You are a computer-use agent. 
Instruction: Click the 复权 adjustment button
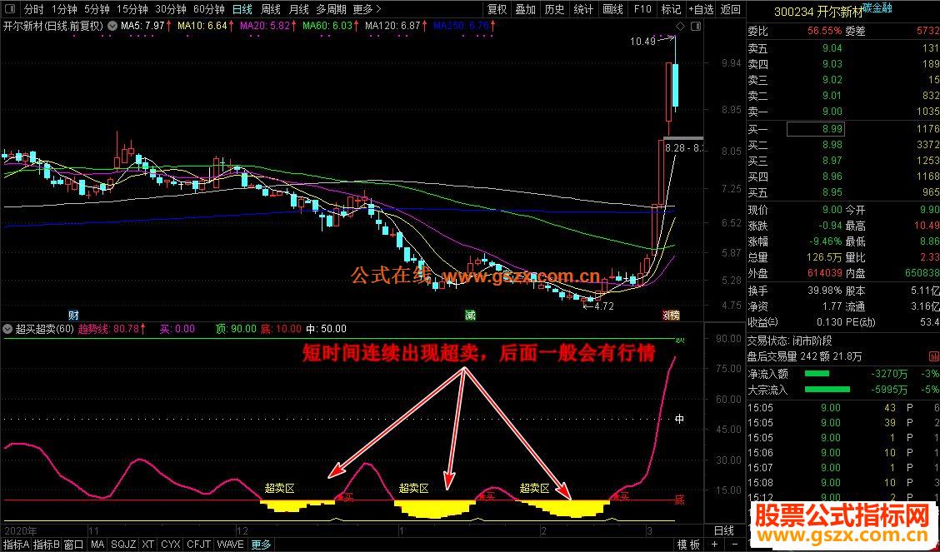497,9
